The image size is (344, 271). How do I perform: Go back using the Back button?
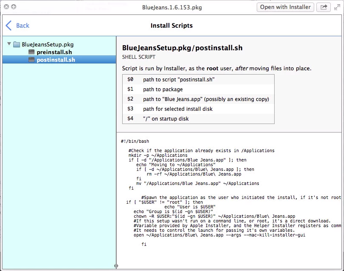click(17, 26)
